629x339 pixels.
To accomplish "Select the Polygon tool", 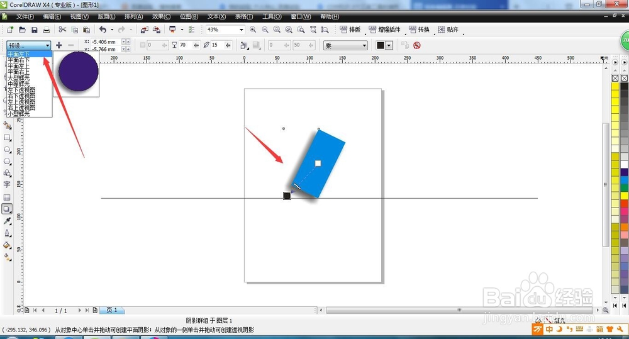I will point(7,161).
